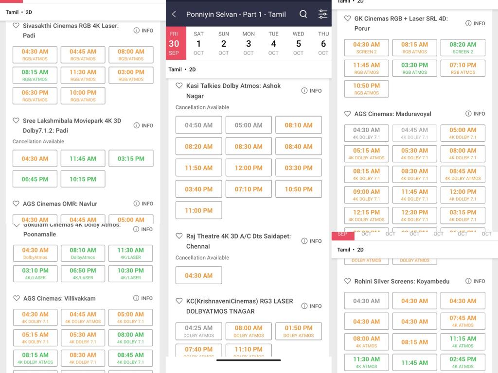This screenshot has height=373, width=498.
Task: Open INFO for KC KrishnaveniCinemas
Action: tap(311, 306)
